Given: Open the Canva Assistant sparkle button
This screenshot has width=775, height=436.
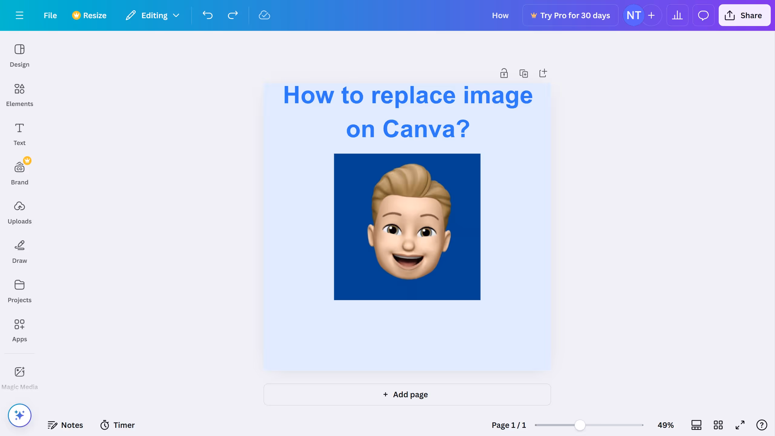Looking at the screenshot, I should [x=19, y=415].
